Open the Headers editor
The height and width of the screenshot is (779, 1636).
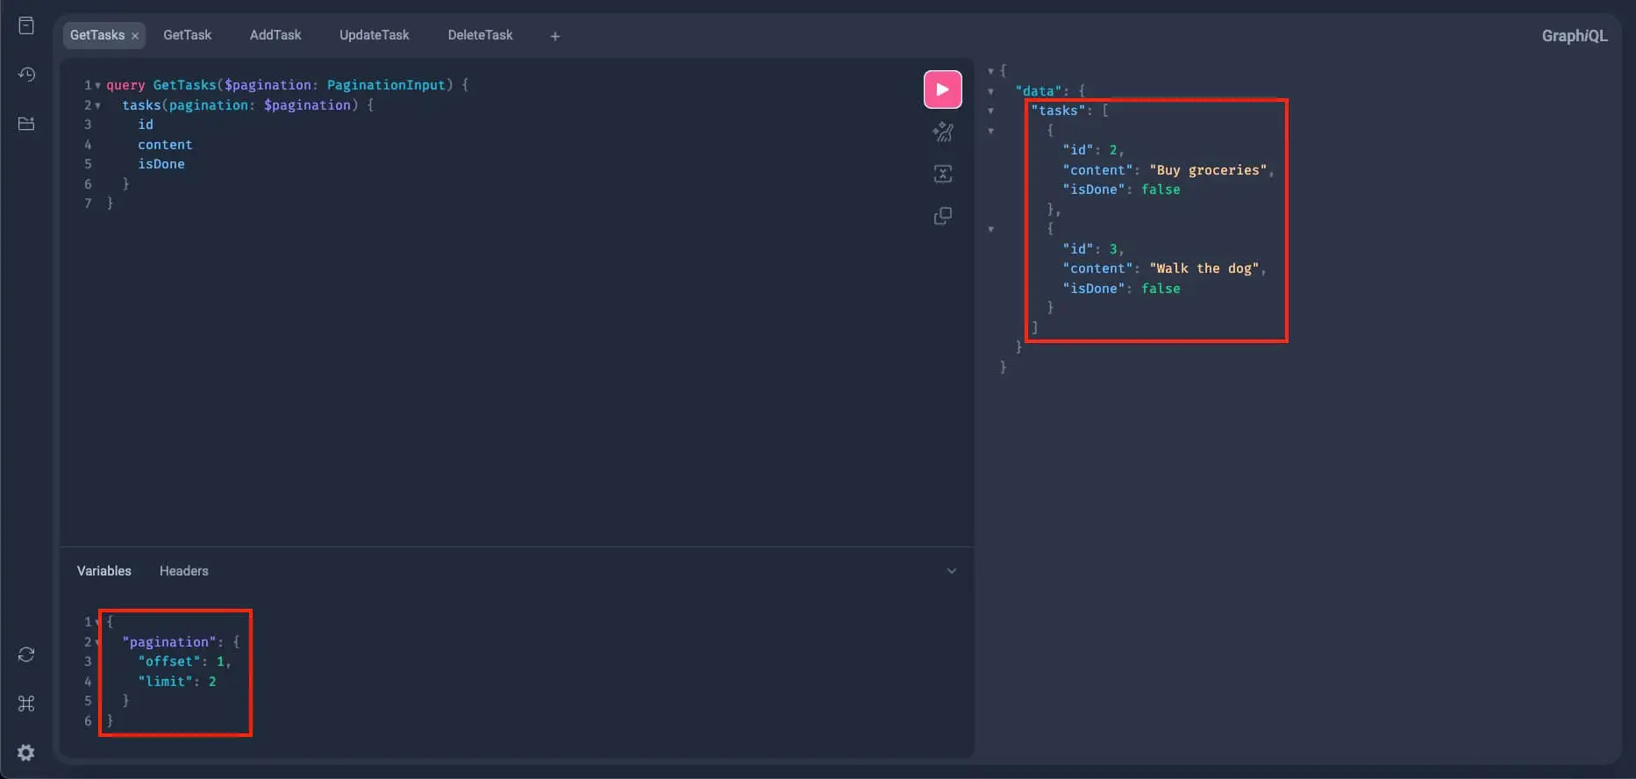pyautogui.click(x=183, y=571)
